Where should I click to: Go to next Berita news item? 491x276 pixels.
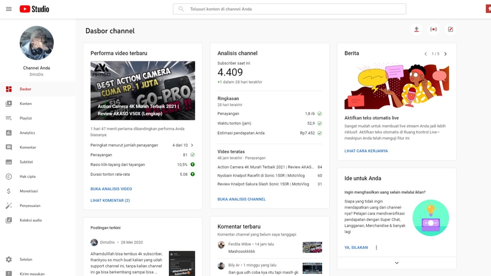point(445,54)
